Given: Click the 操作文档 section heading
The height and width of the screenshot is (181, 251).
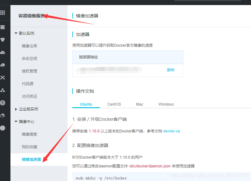Looking at the screenshot, I should [85, 91].
